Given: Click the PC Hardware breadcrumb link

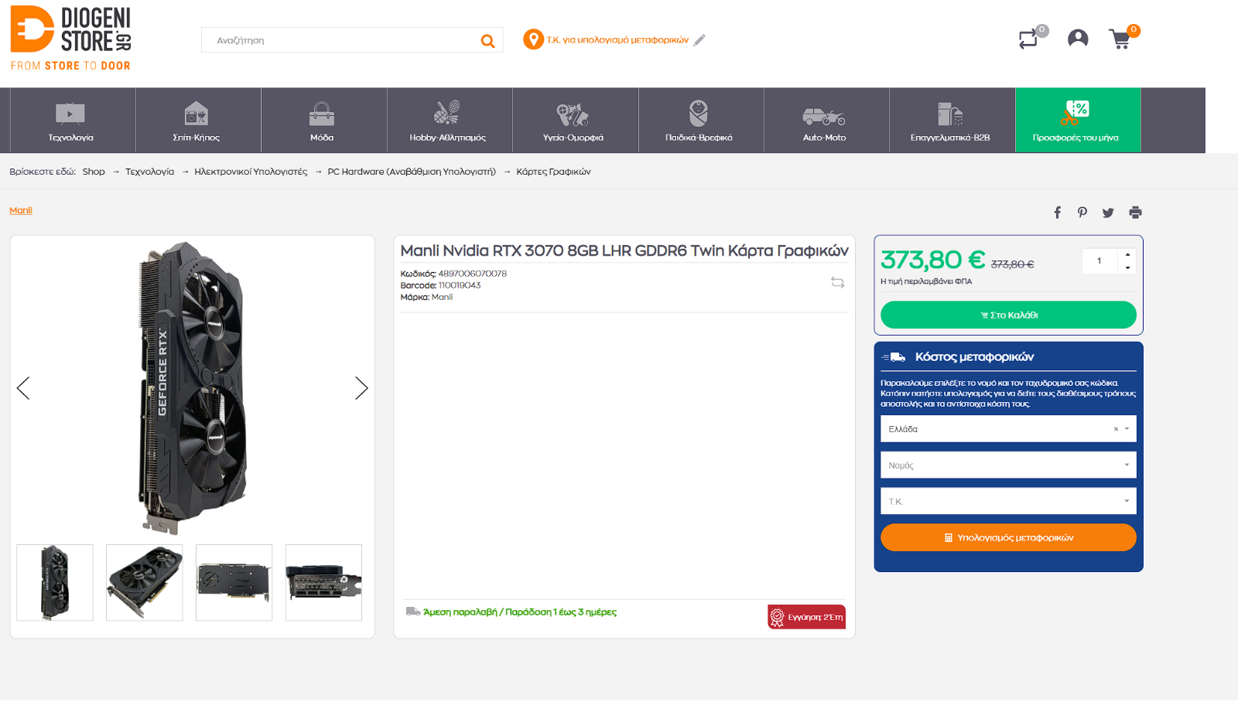Looking at the screenshot, I should 412,172.
